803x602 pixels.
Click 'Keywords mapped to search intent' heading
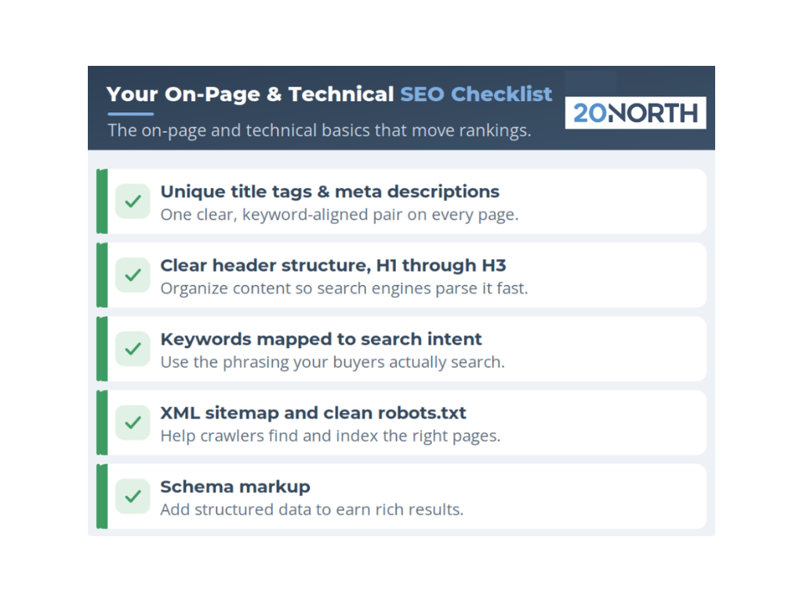(x=321, y=339)
